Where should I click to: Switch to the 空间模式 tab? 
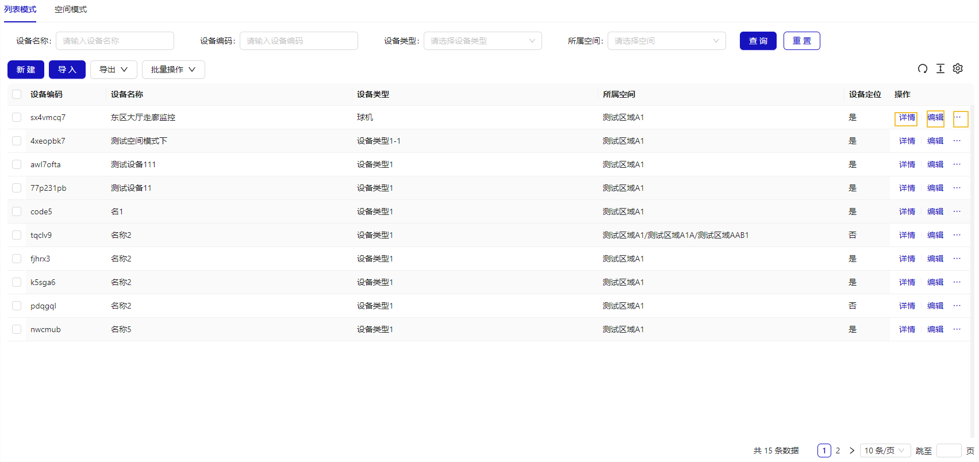click(71, 10)
